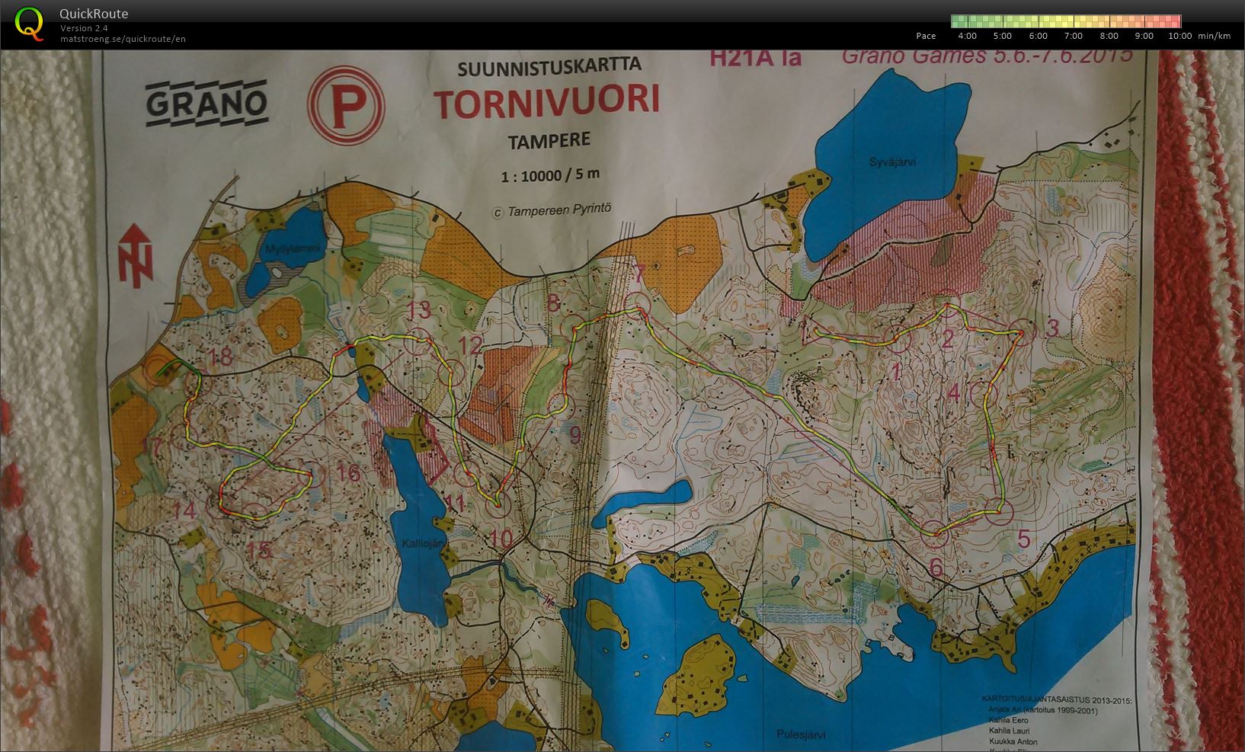Click the 6:00 pace value

point(1038,36)
